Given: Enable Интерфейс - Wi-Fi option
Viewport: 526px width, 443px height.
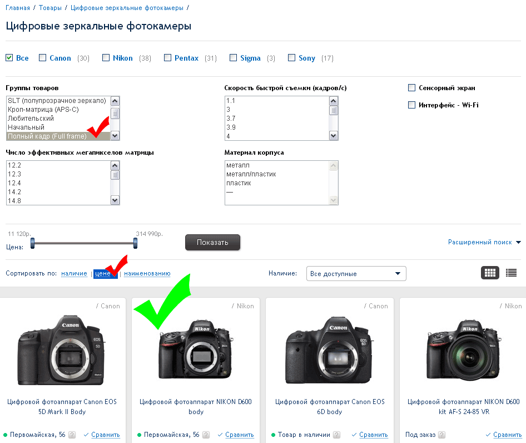Looking at the screenshot, I should tap(411, 105).
